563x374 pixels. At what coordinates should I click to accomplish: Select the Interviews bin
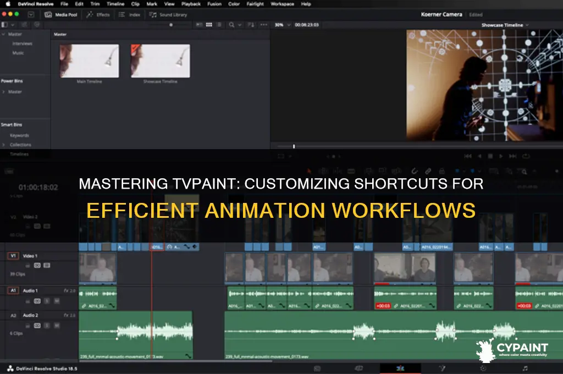pos(22,43)
